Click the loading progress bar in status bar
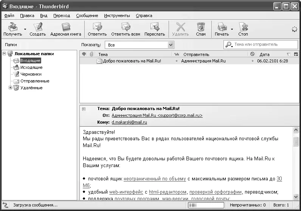 206,205
